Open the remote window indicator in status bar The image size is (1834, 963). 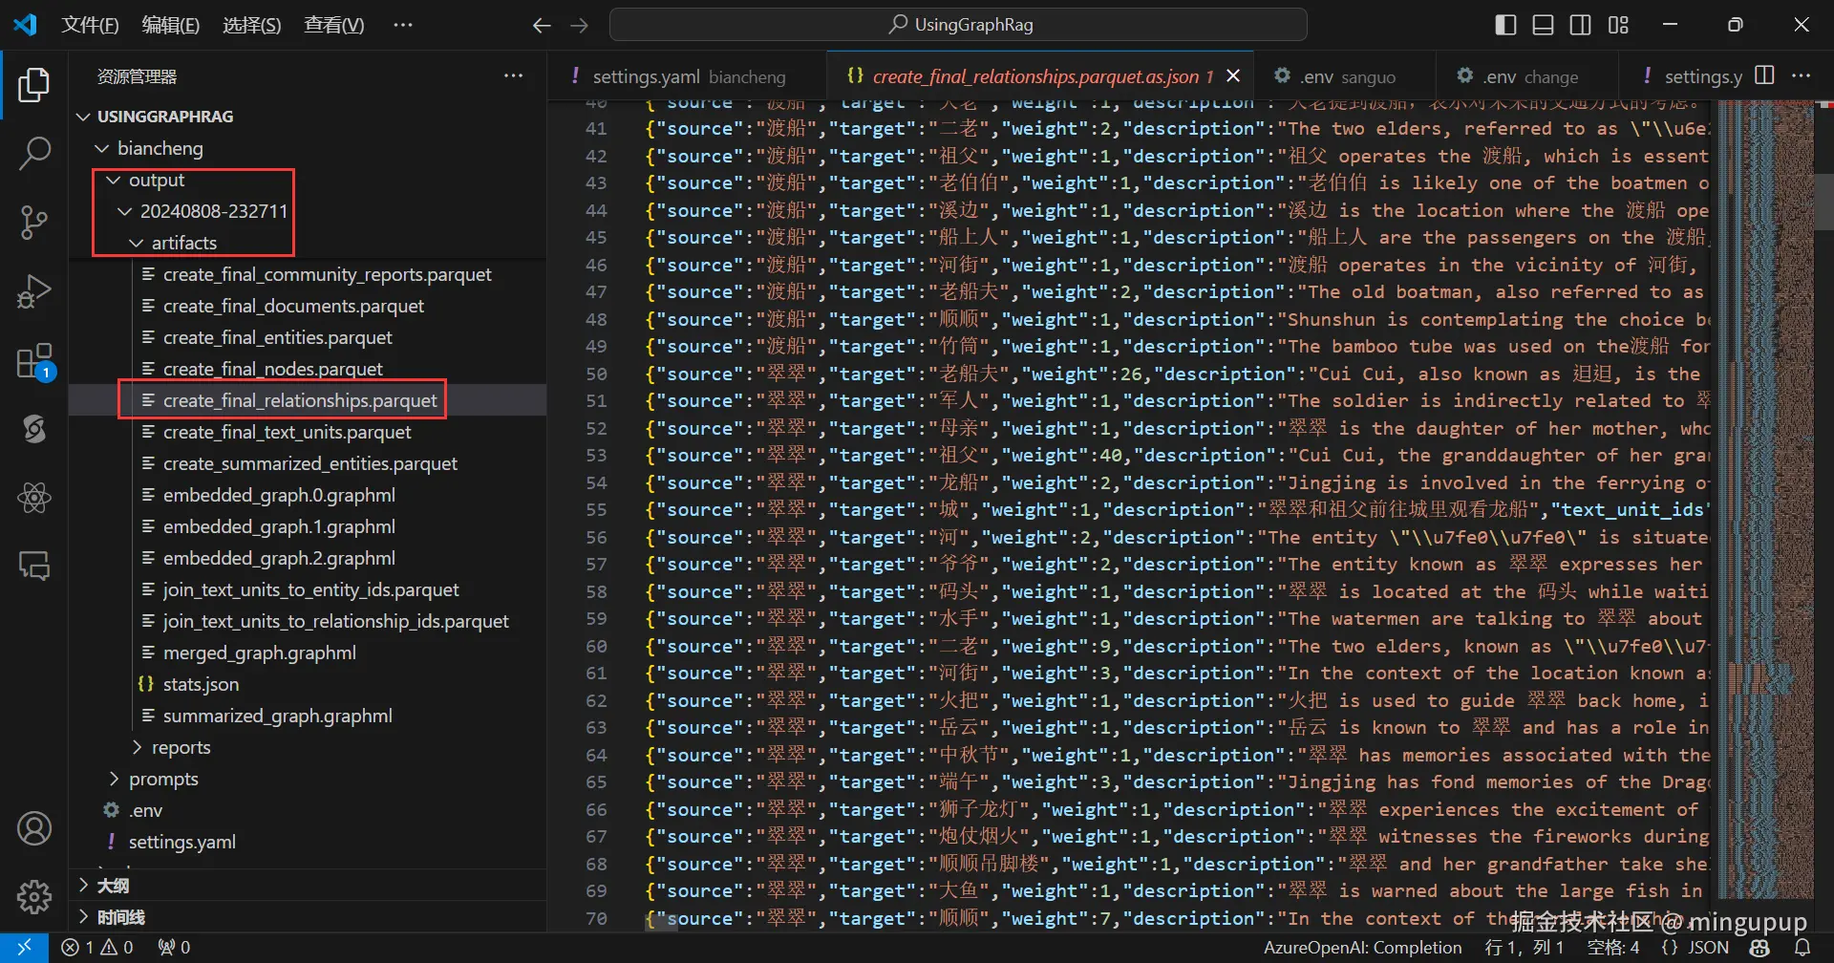pos(25,948)
